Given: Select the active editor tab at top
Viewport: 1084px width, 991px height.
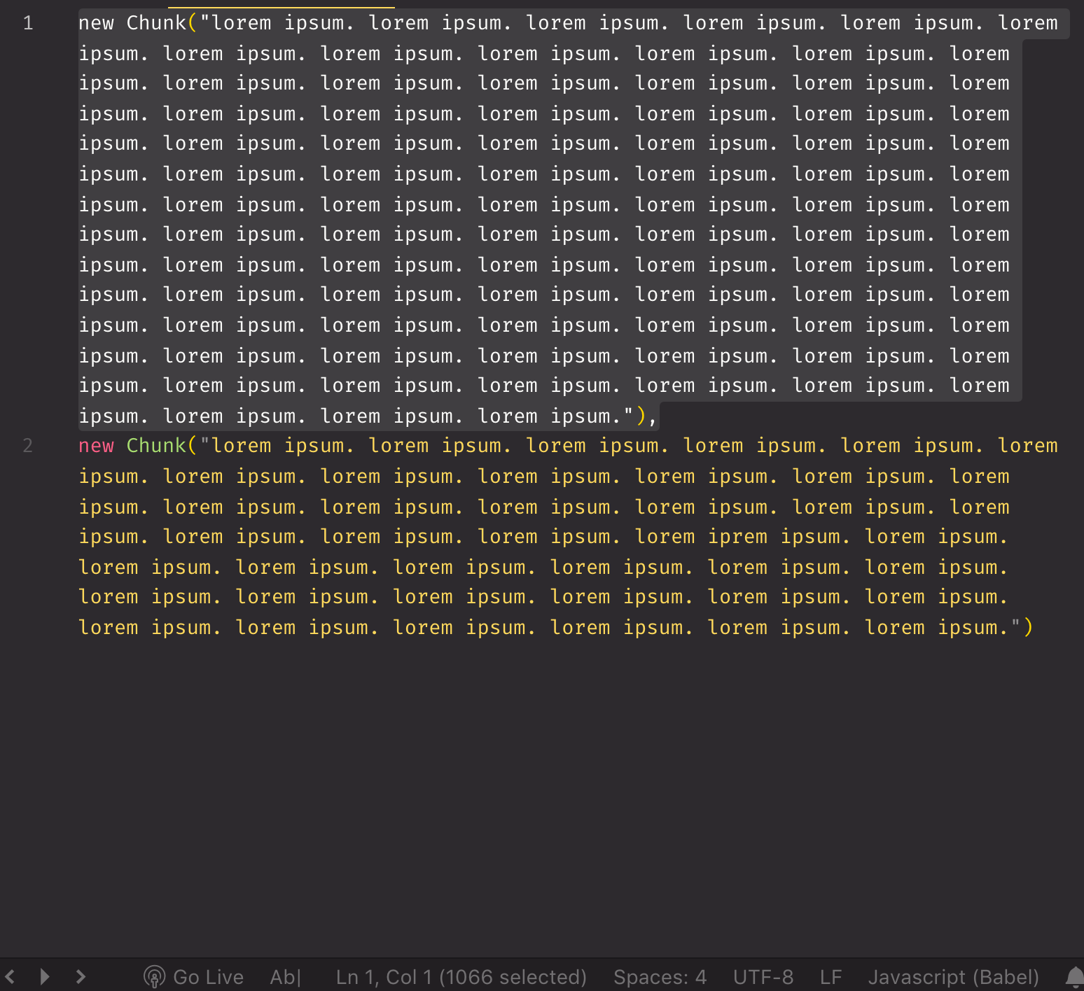Looking at the screenshot, I should coord(280,4).
